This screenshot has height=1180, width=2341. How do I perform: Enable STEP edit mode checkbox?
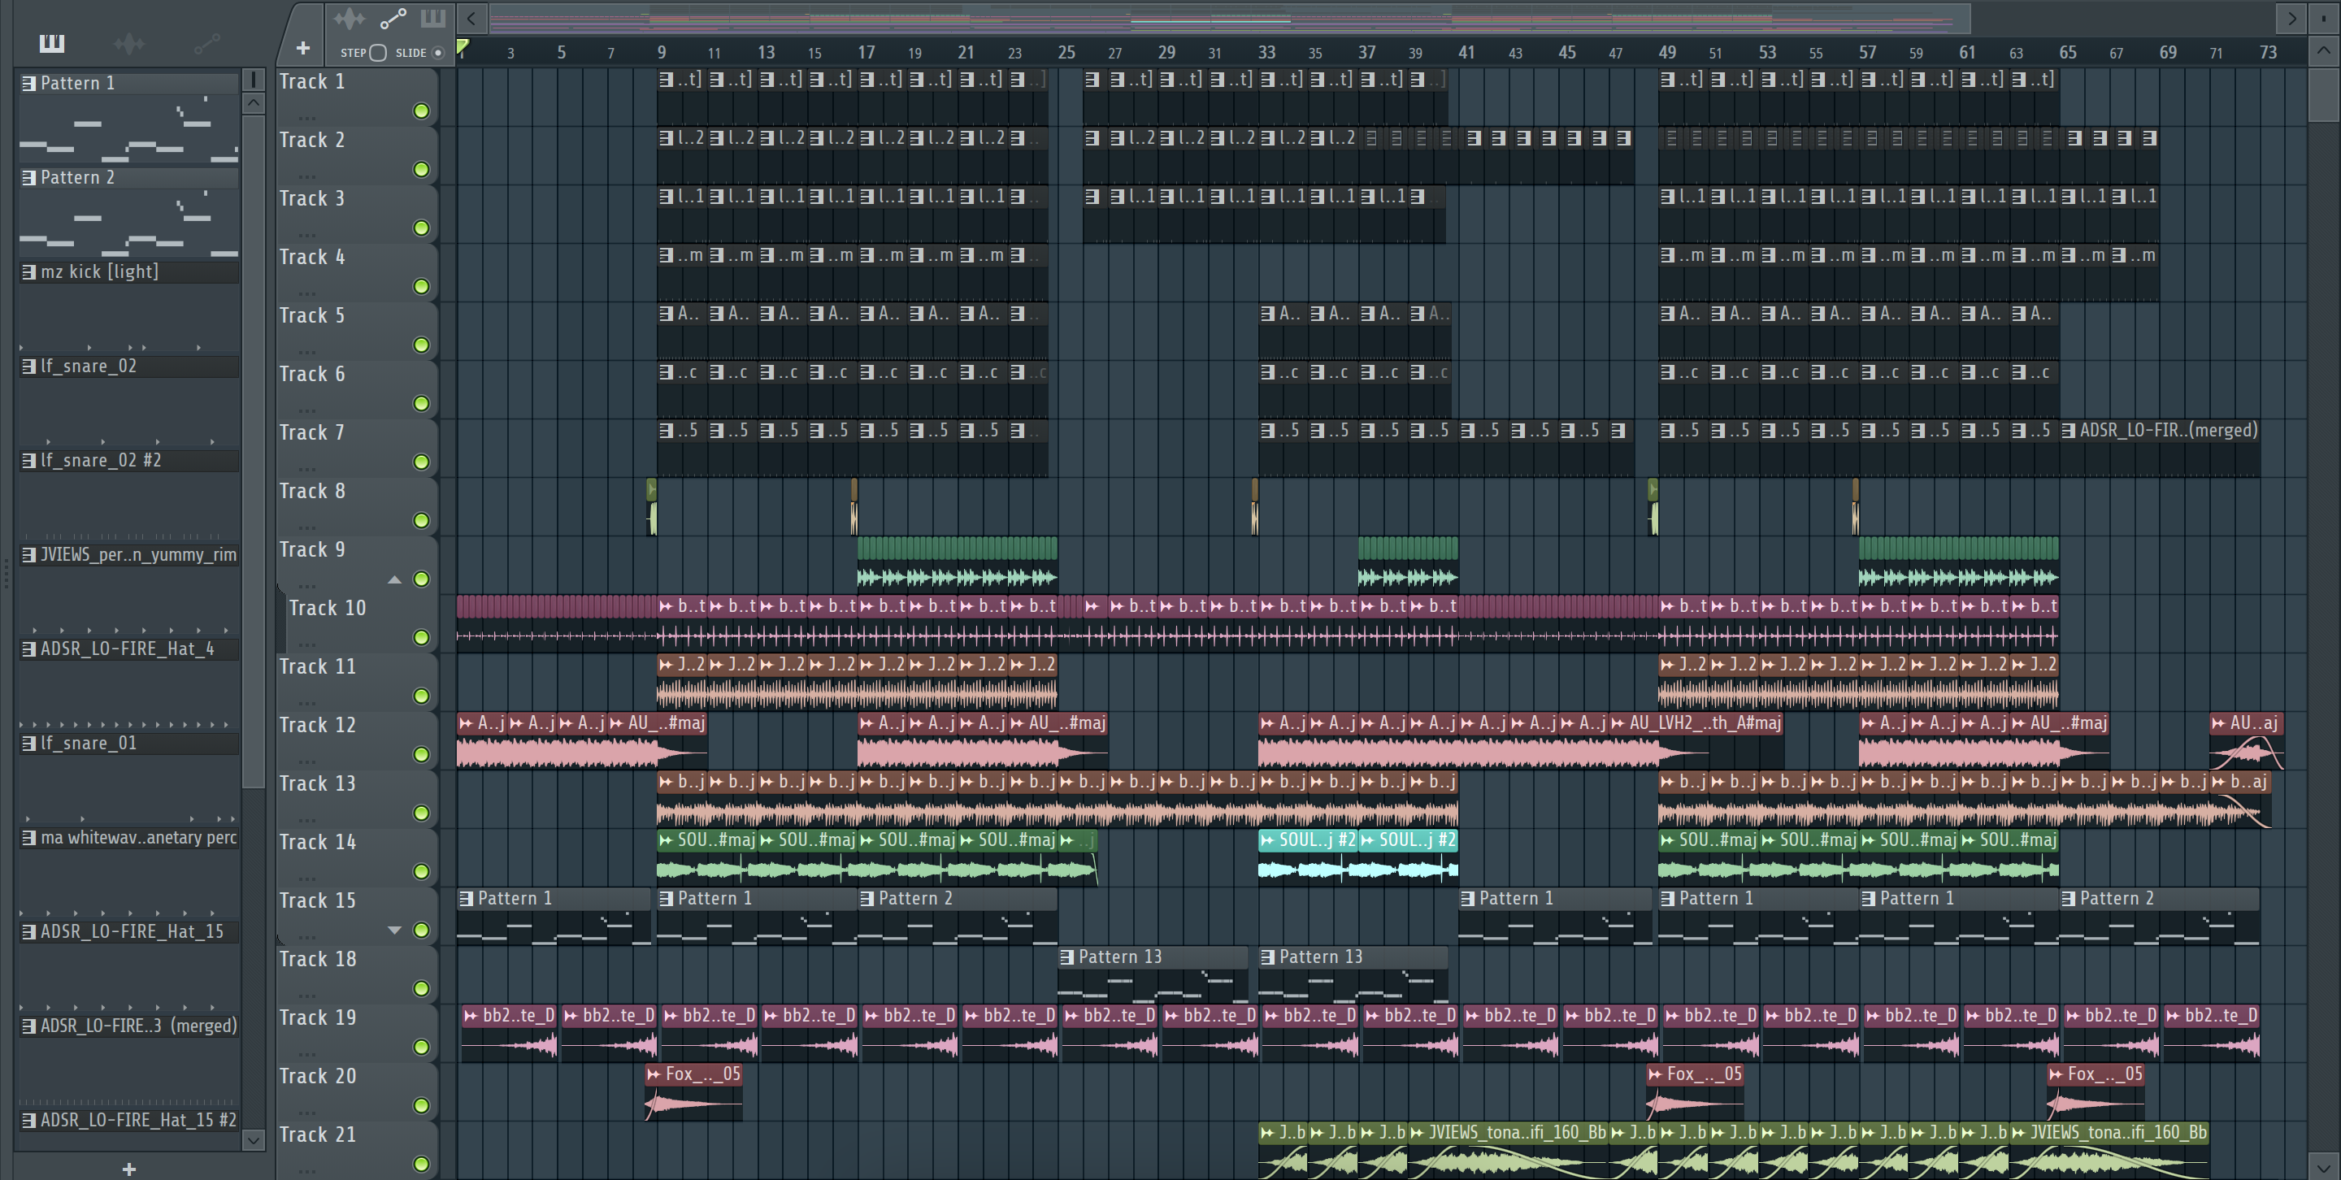click(x=378, y=53)
